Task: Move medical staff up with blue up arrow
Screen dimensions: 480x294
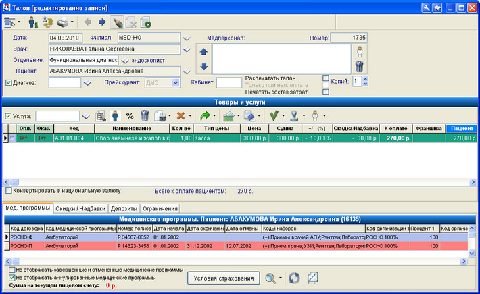Action: pos(204,52)
